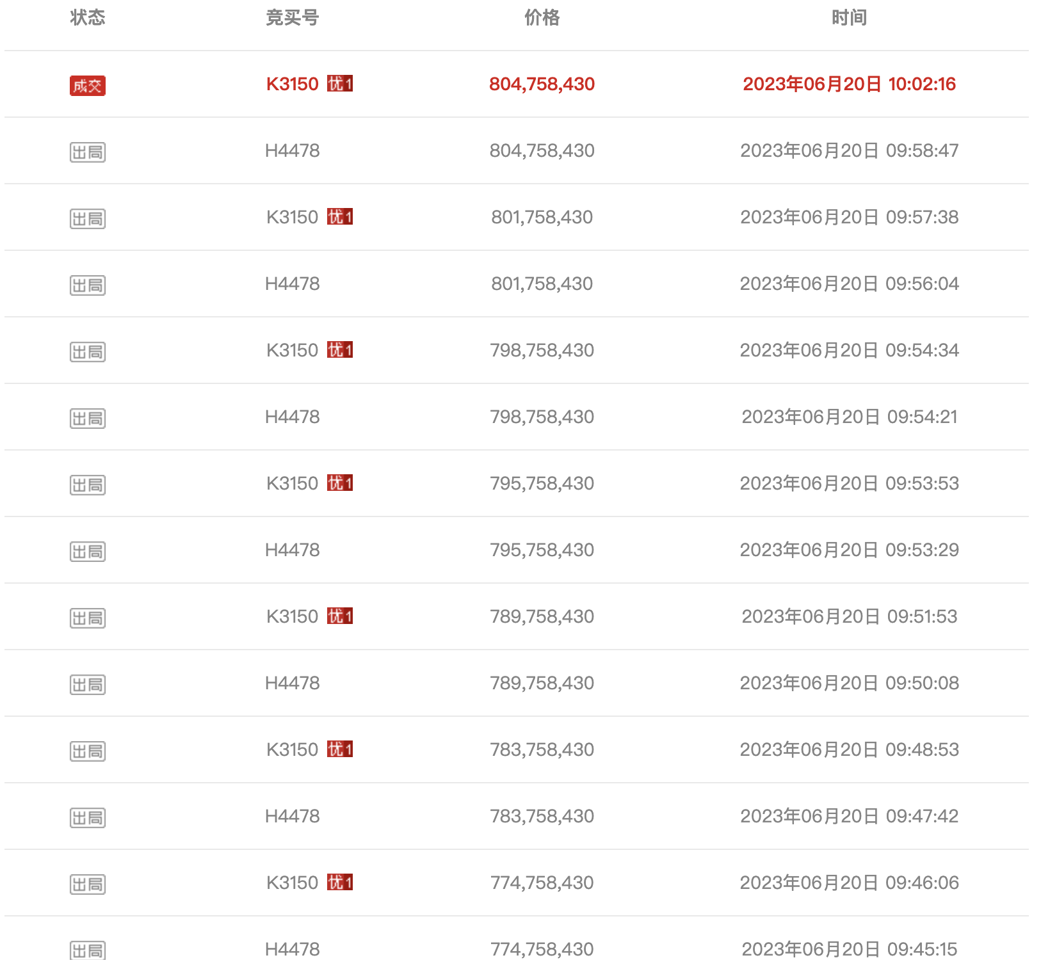Select the 出局 badge in the 09:56:04 row
The image size is (1041, 960).
88,285
